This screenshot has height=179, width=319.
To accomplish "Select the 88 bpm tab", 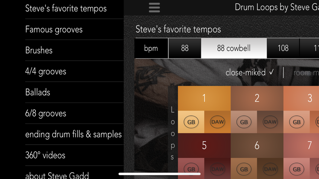I will click(185, 48).
